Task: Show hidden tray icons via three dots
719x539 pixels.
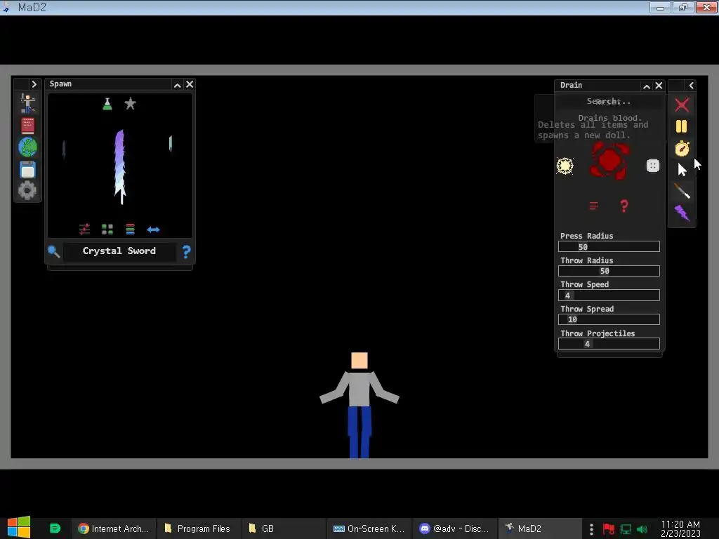Action: tap(591, 529)
